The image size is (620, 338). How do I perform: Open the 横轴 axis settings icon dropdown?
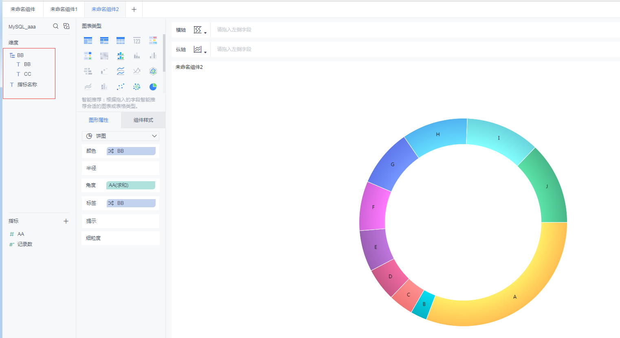[200, 30]
